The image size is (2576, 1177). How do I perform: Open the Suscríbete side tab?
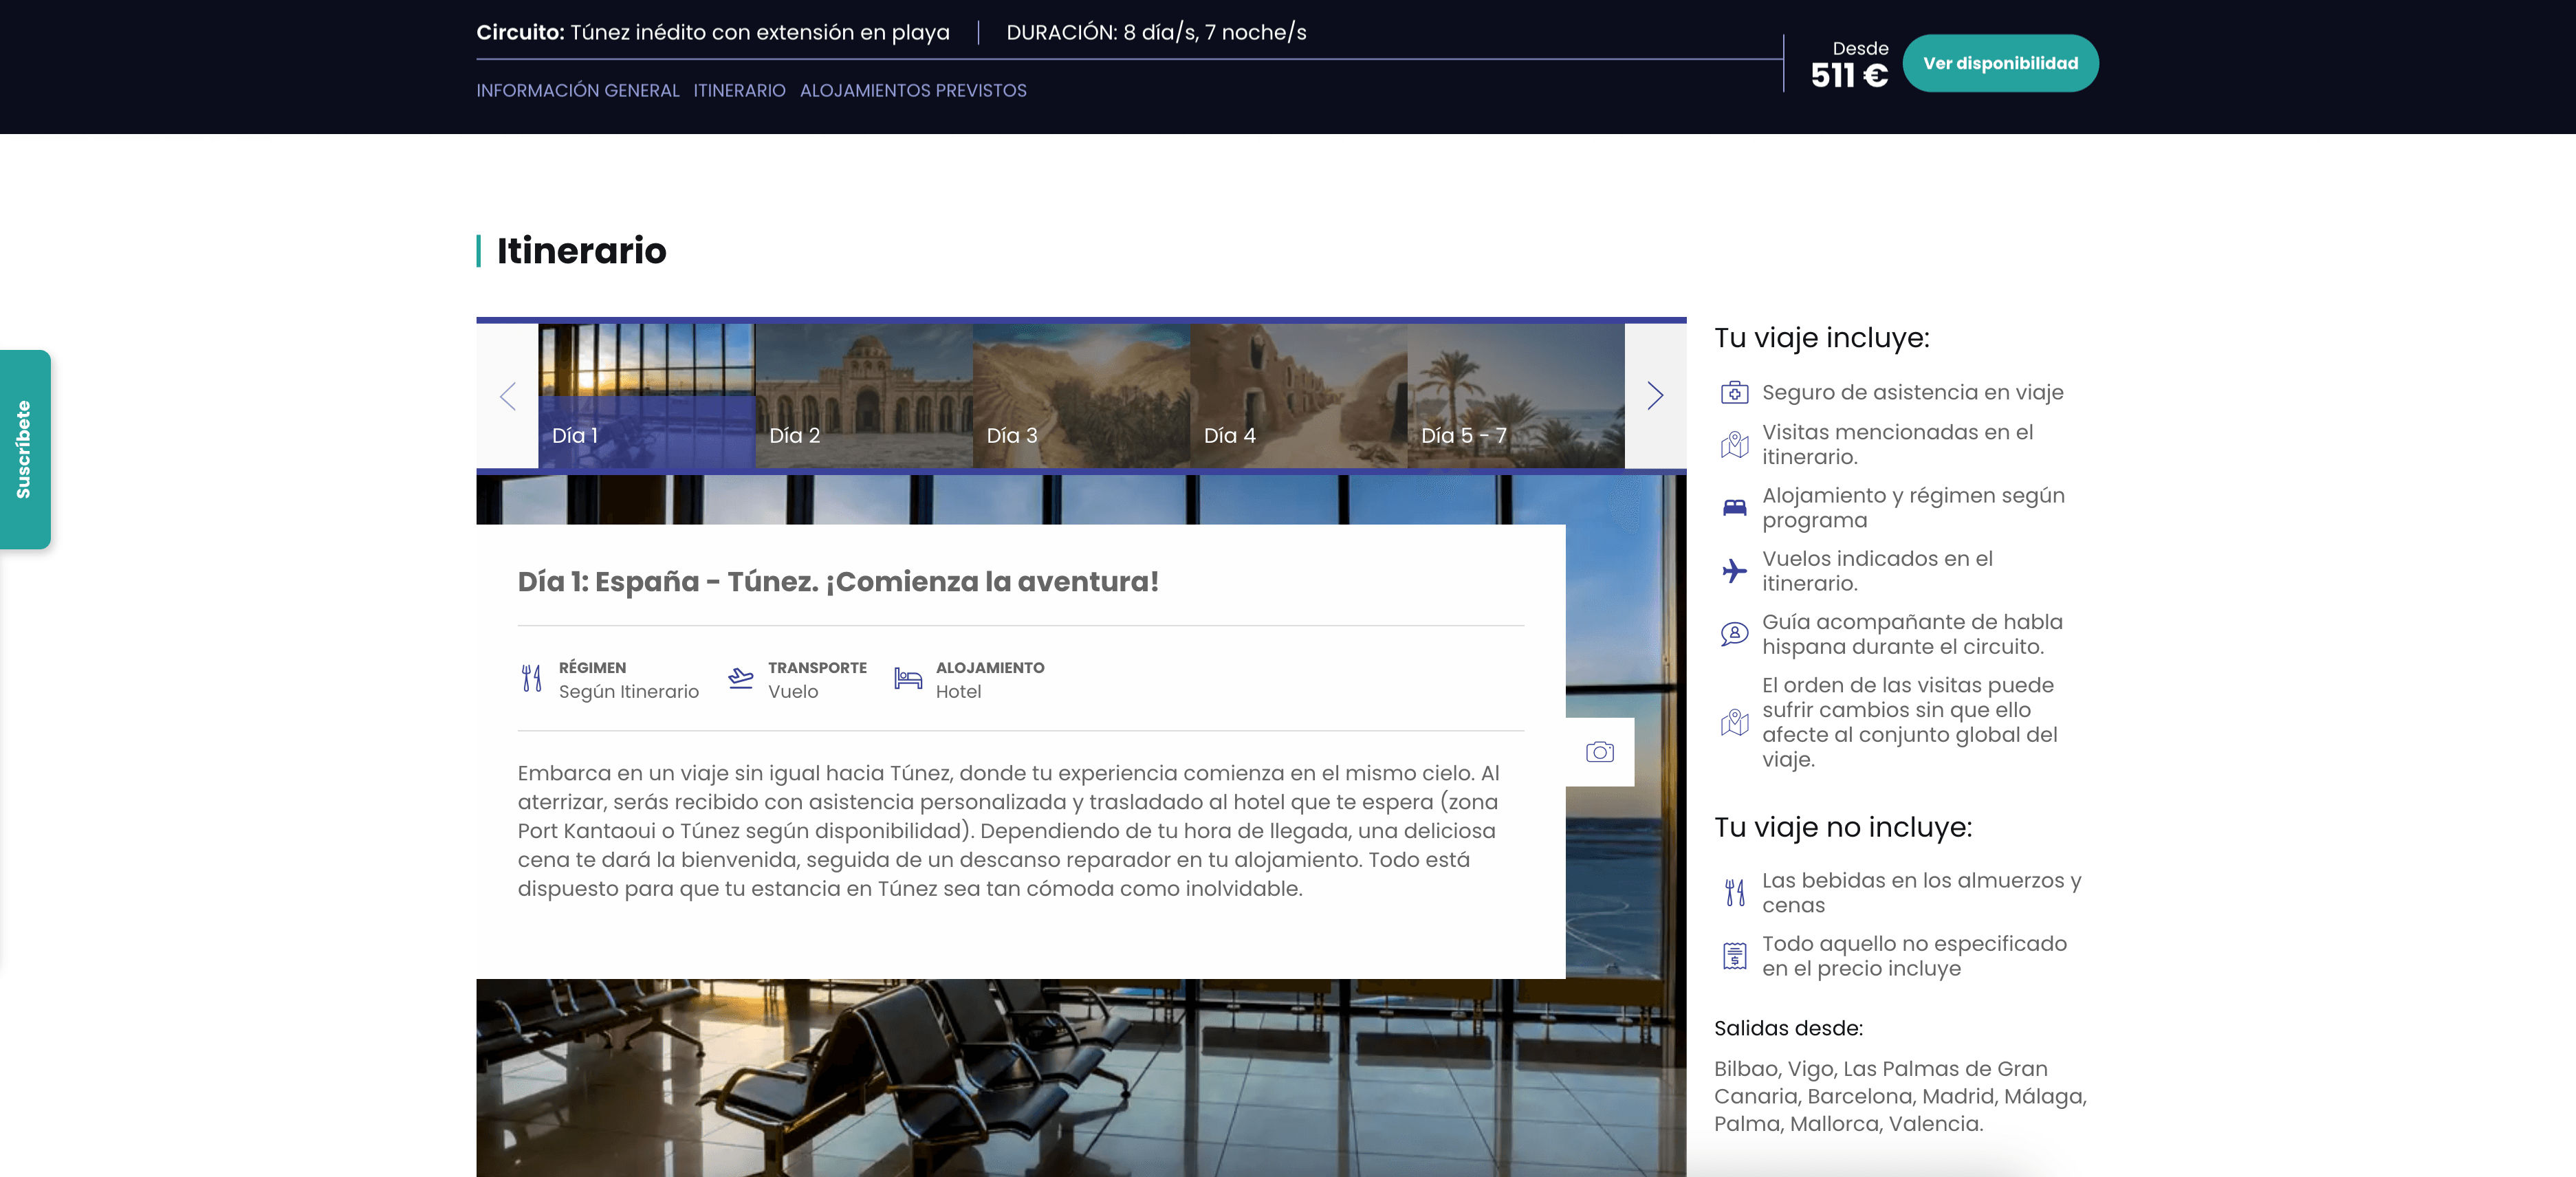(24, 449)
